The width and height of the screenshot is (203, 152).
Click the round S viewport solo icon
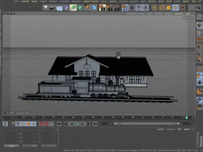click(199, 83)
